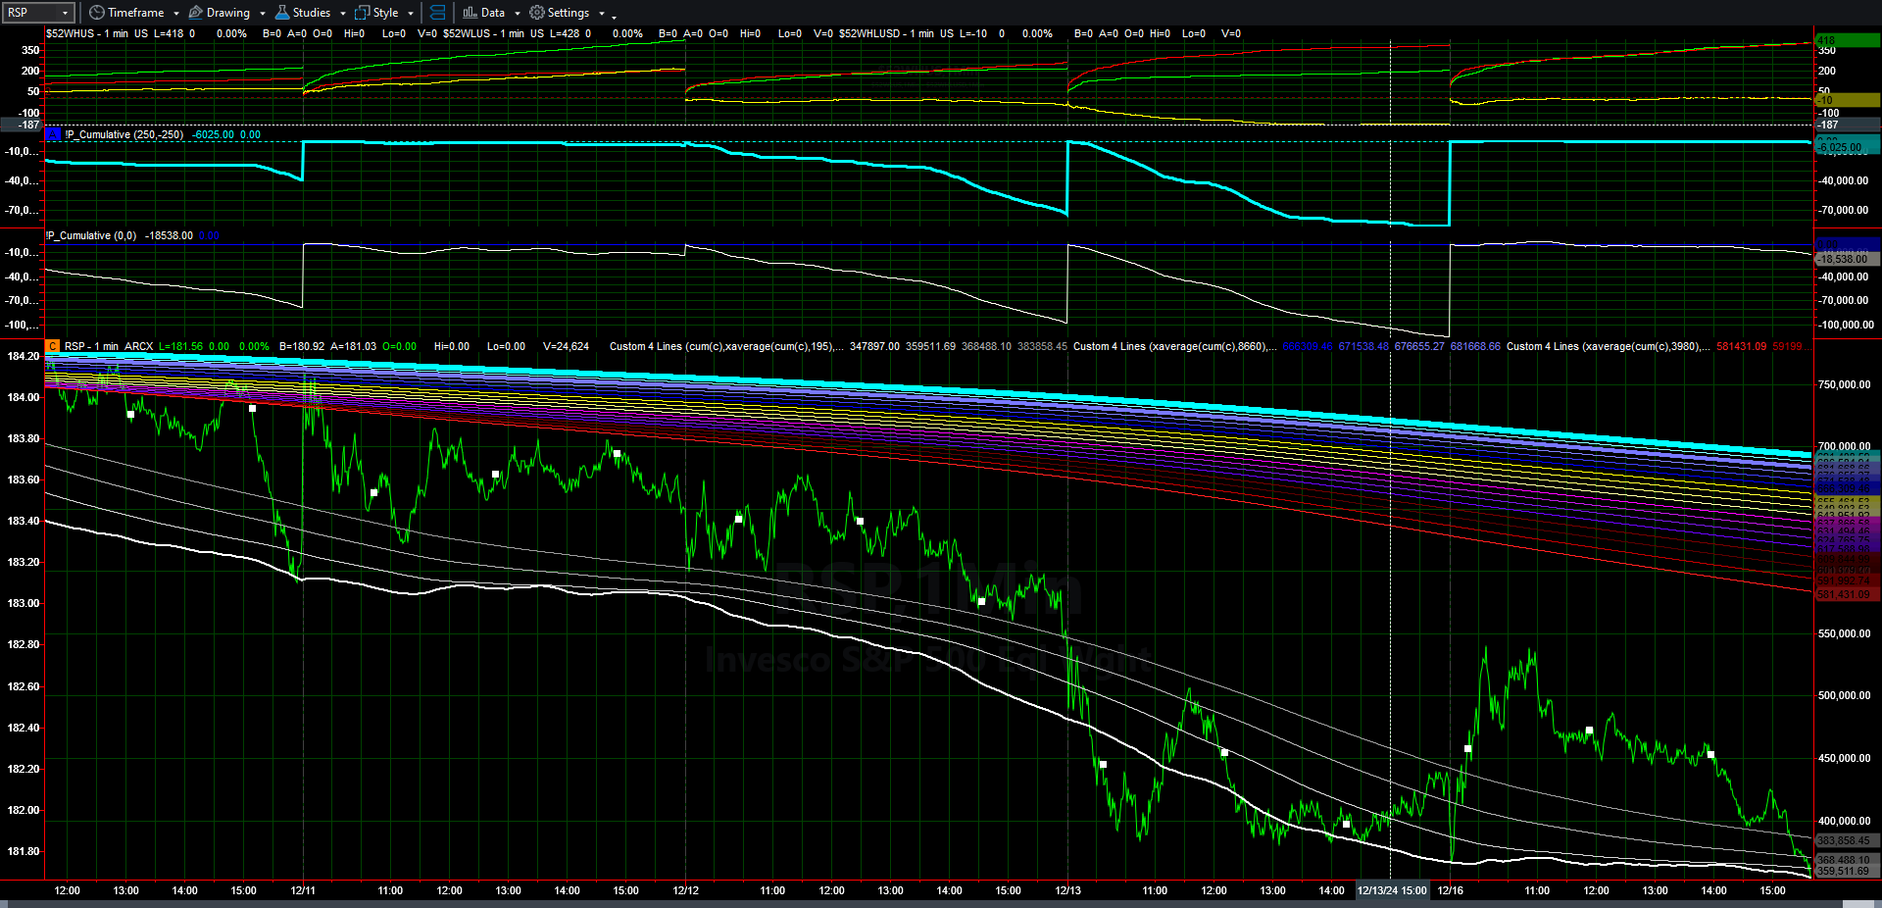1882x908 pixels.
Task: Click the toolbar overflow arrow after Settings
Action: (615, 16)
